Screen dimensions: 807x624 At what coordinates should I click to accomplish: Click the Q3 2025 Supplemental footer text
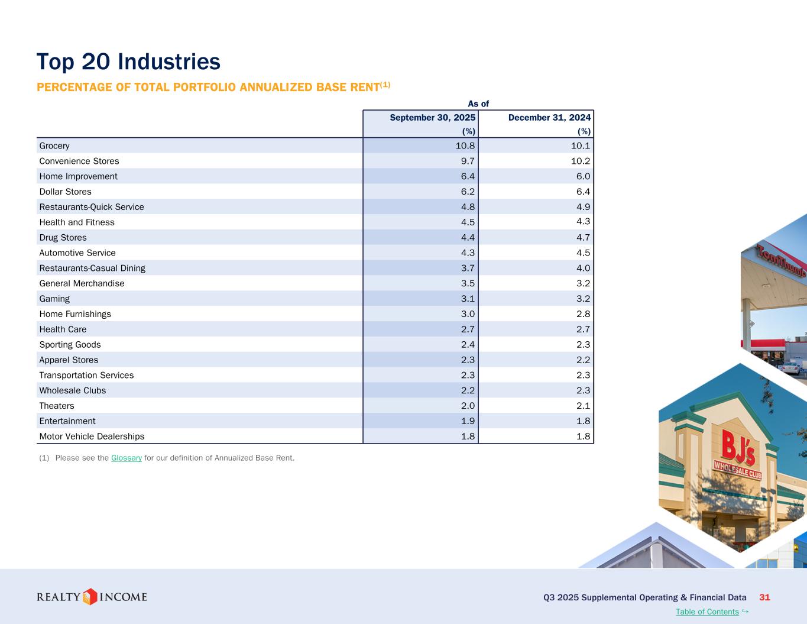click(x=644, y=597)
